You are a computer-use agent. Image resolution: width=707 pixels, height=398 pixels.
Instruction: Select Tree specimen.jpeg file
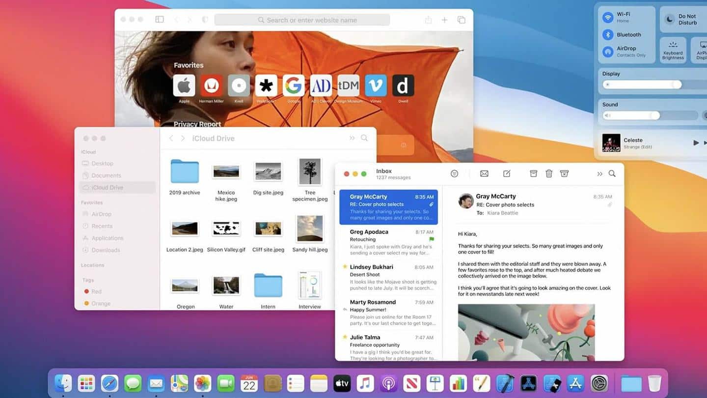(x=310, y=171)
